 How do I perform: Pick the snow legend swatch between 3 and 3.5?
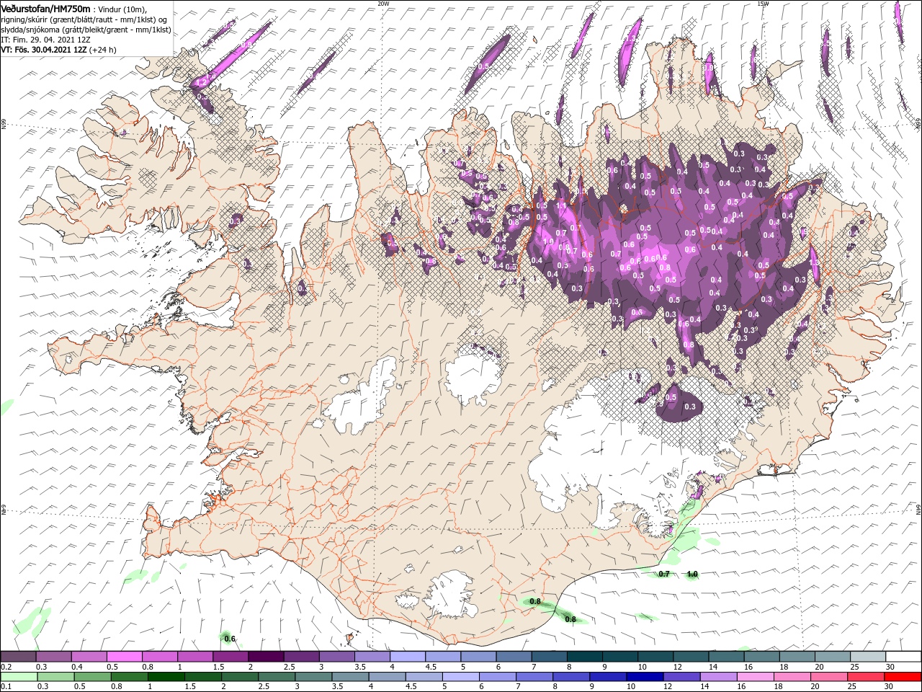[336, 657]
